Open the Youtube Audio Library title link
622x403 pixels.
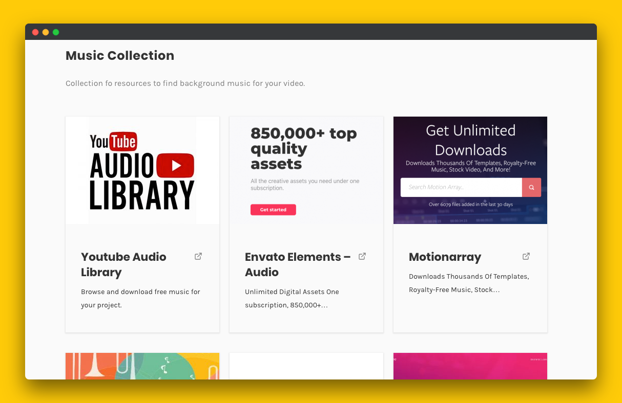pyautogui.click(x=123, y=264)
